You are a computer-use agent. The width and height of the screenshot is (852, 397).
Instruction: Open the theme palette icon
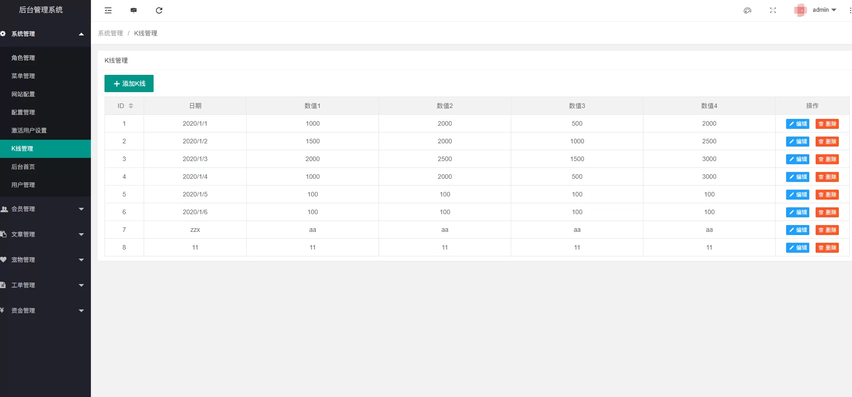point(747,10)
